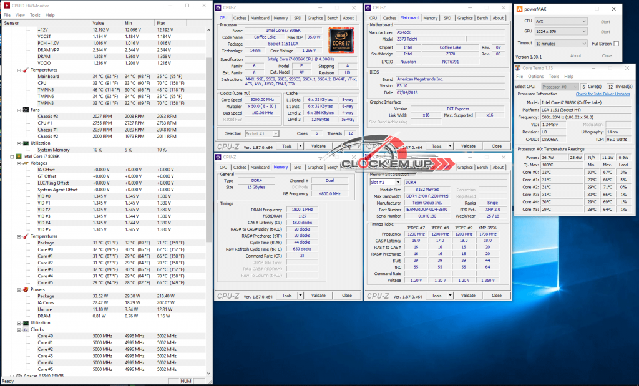Click the Fans category icon in HWMonitor
639x386 pixels.
[x=26, y=110]
